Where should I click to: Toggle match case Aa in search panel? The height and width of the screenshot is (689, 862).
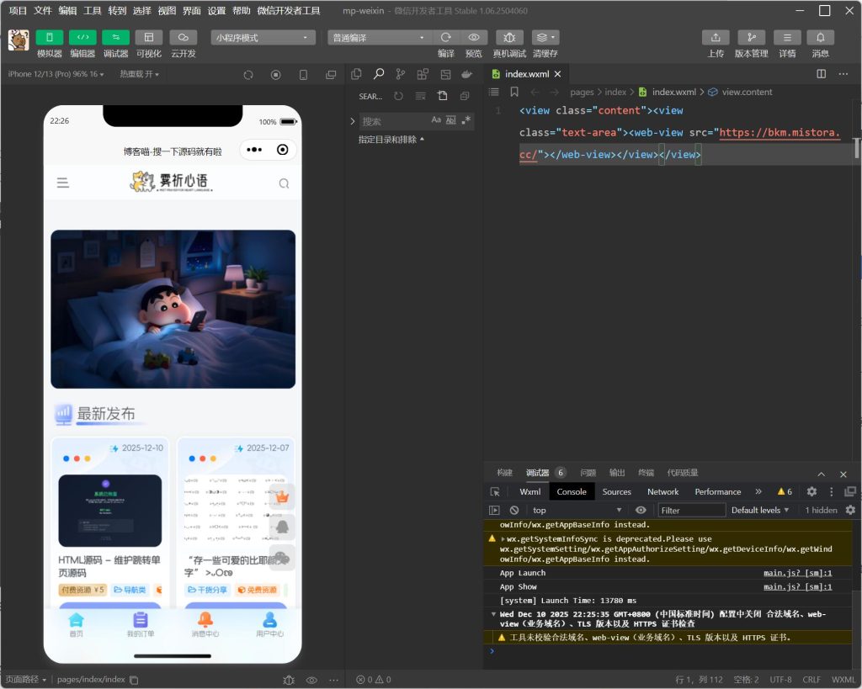[435, 120]
